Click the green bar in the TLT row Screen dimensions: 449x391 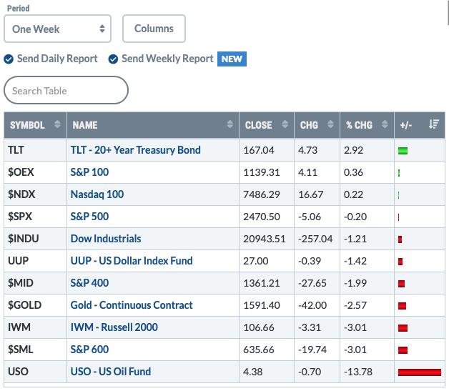(x=403, y=151)
